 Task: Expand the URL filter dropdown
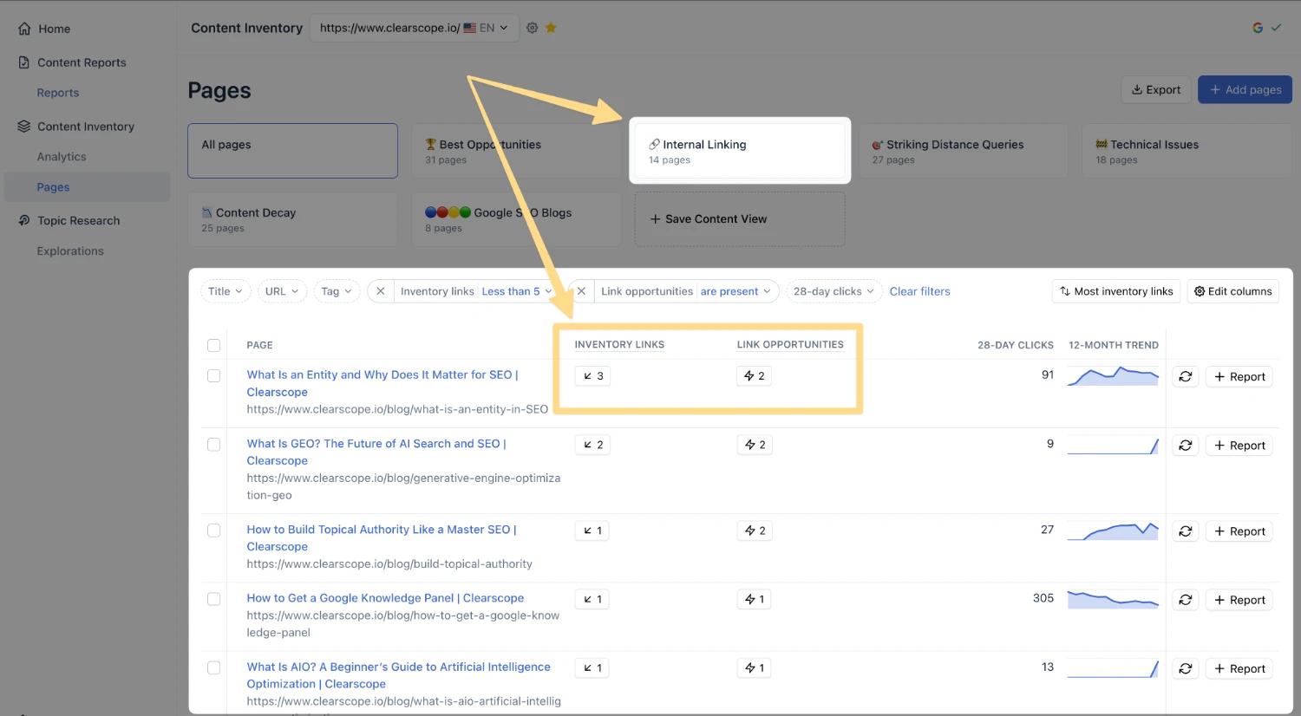pos(282,291)
